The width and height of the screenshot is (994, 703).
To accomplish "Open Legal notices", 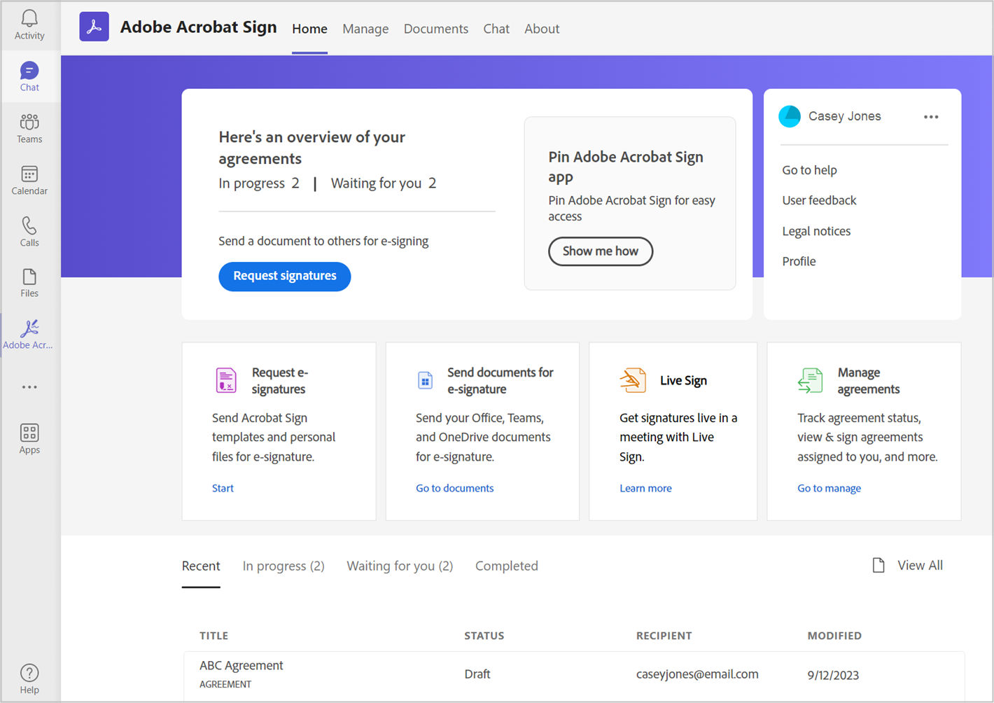I will (x=816, y=231).
